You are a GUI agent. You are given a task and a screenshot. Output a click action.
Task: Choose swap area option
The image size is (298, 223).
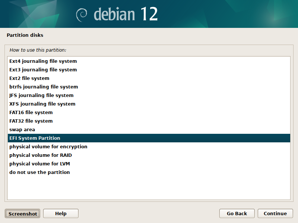149,129
